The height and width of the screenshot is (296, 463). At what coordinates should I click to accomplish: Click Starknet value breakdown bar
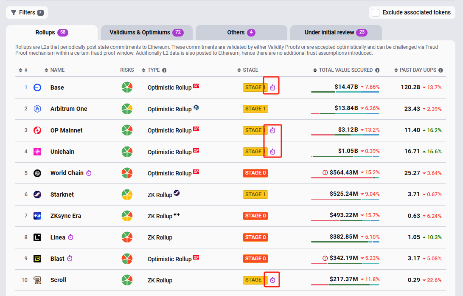click(345, 199)
